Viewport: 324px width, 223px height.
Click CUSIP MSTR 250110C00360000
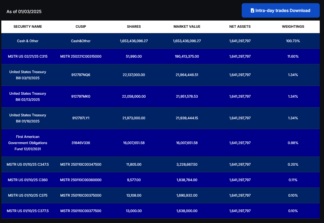click(81, 180)
